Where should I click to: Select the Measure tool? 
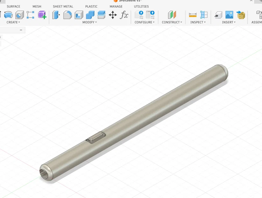point(193,15)
